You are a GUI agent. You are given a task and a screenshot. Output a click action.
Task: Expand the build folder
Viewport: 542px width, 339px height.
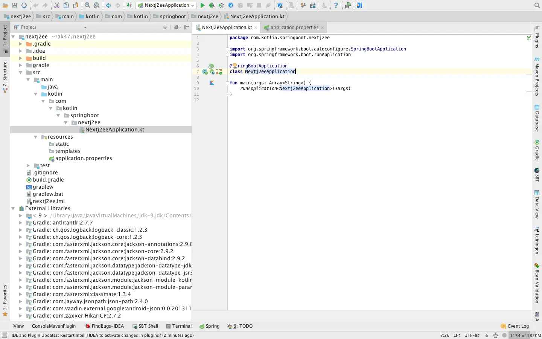tap(21, 58)
